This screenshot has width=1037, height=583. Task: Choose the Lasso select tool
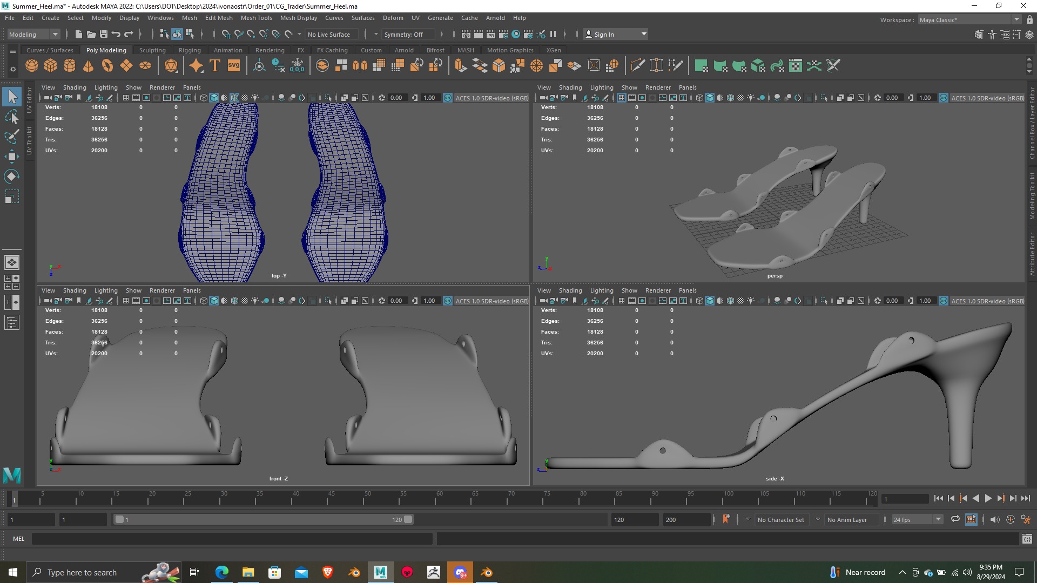click(x=11, y=117)
